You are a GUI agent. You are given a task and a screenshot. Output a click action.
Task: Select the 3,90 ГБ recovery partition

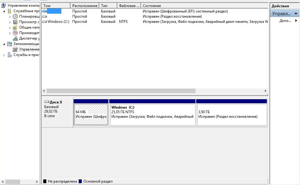231,114
